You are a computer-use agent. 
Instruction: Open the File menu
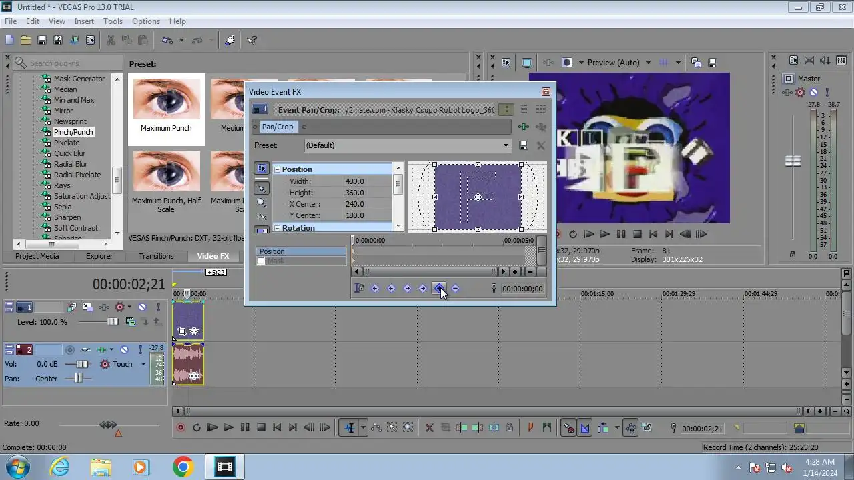pos(11,21)
